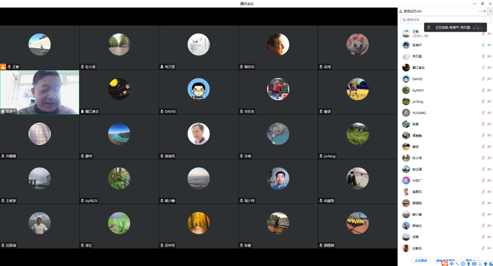The width and height of the screenshot is (493, 266).
Task: Click the muted mic icon on 杜小泽's tile
Action: 83,67
